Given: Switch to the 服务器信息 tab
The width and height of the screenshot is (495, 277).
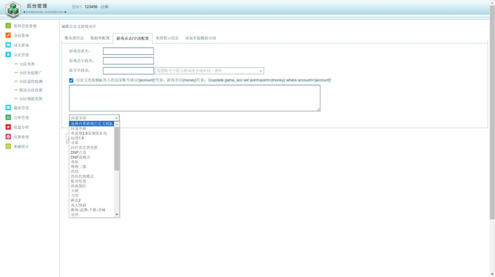Looking at the screenshot, I should tap(74, 38).
